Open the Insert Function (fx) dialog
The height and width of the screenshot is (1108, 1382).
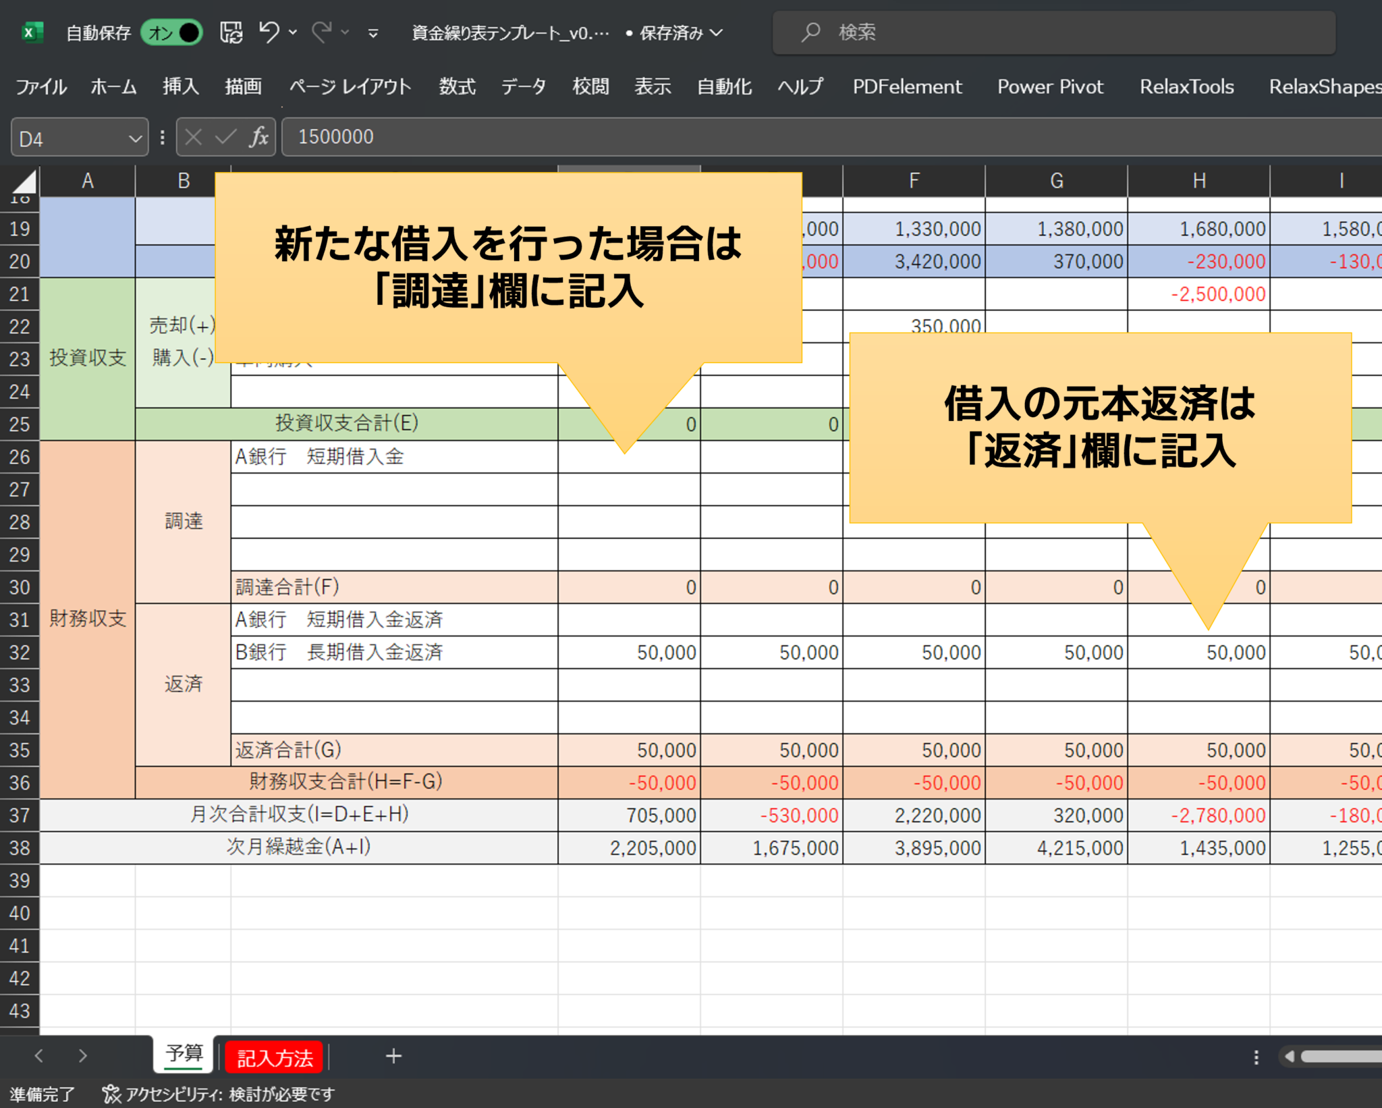coord(258,137)
